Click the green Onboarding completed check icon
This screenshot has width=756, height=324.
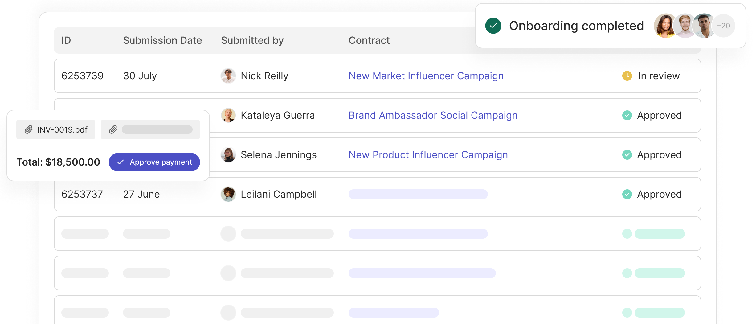[493, 26]
